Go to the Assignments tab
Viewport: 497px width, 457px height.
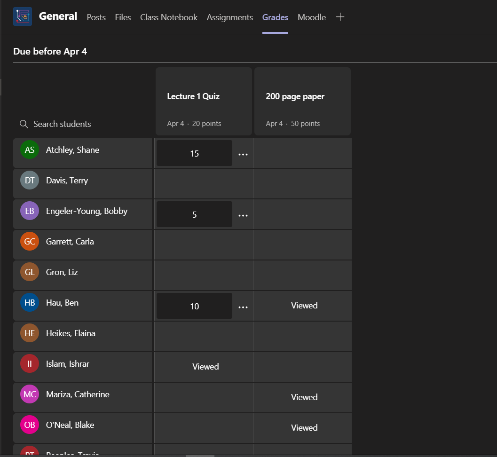pos(230,17)
